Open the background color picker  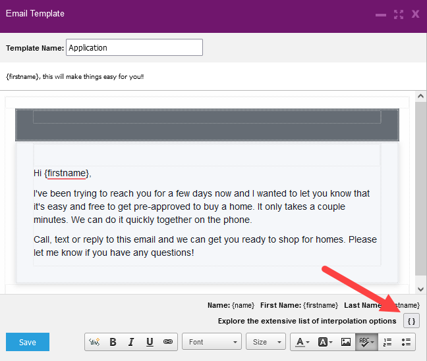325,342
